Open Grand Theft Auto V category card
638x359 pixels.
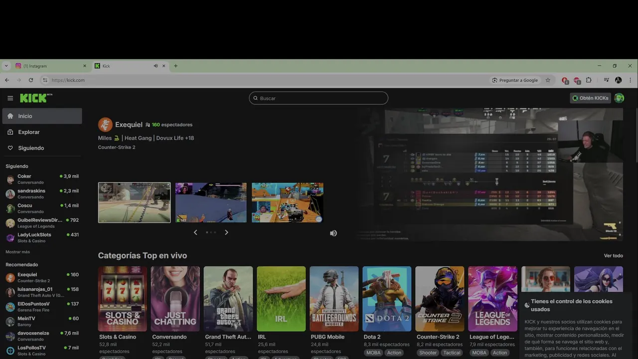point(228,299)
